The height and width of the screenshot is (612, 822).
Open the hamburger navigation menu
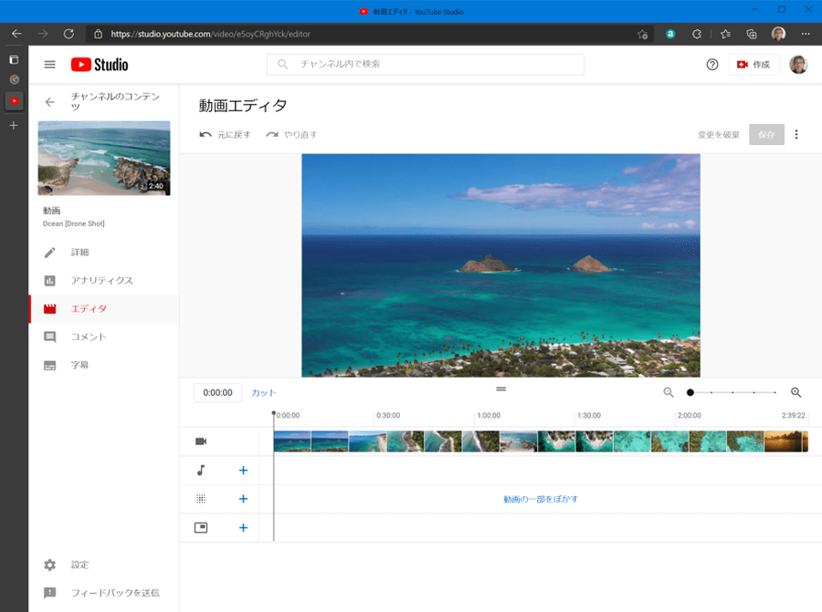[49, 65]
